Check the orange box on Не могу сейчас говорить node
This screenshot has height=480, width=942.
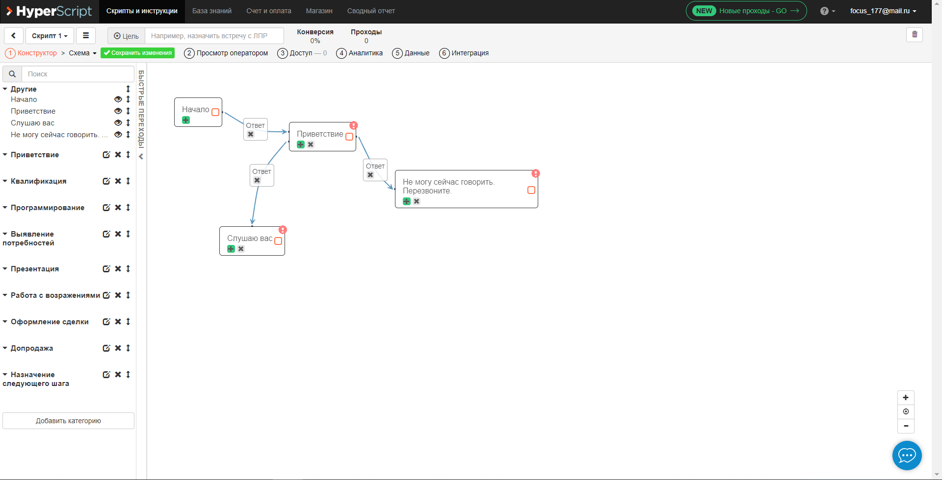tap(531, 190)
